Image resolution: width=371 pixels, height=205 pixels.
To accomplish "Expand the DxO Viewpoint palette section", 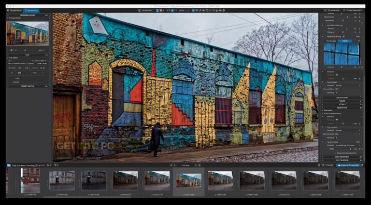I will click(x=342, y=157).
